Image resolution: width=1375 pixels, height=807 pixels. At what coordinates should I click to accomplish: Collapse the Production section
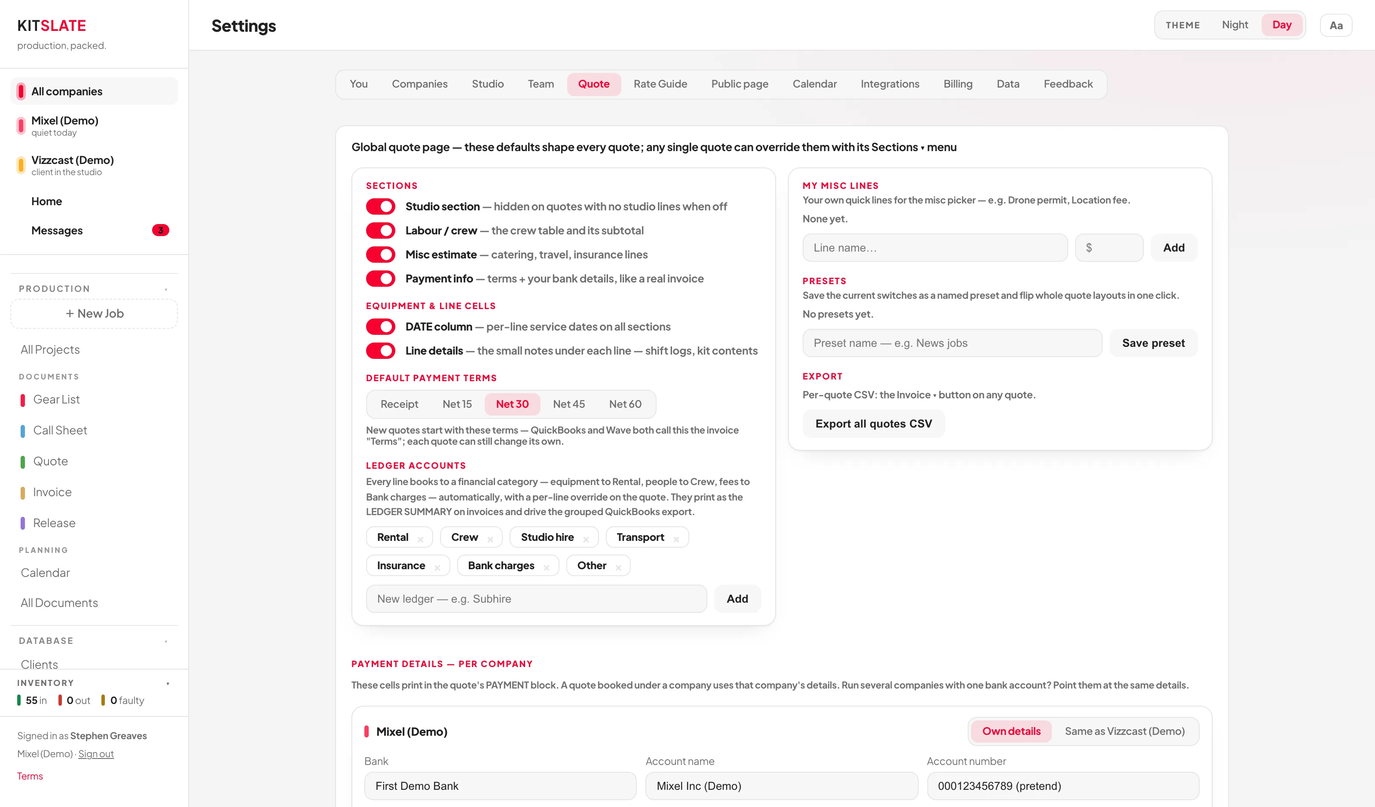pos(166,290)
